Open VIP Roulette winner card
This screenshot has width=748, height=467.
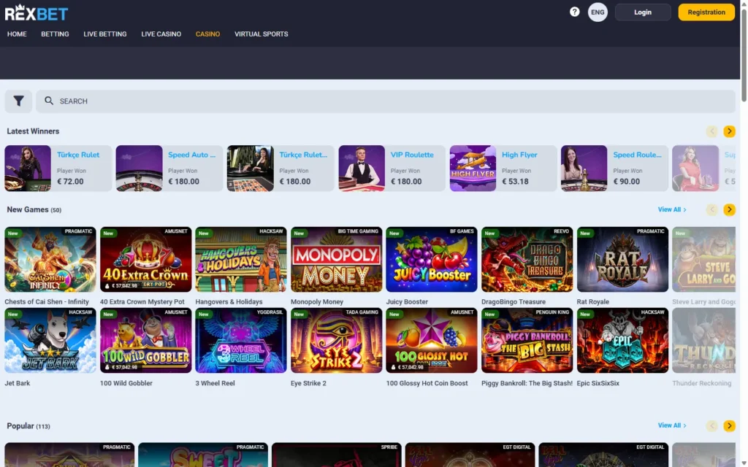pos(392,169)
